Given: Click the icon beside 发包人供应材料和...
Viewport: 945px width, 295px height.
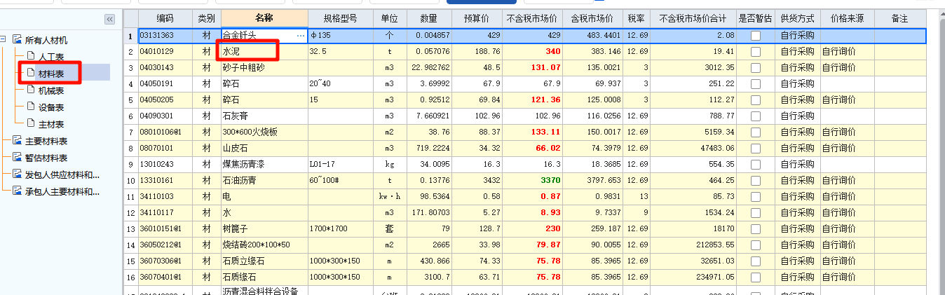Looking at the screenshot, I should [x=17, y=174].
